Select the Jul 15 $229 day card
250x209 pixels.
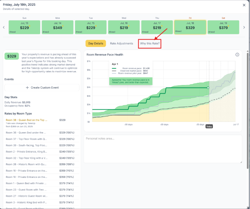coord(91,27)
